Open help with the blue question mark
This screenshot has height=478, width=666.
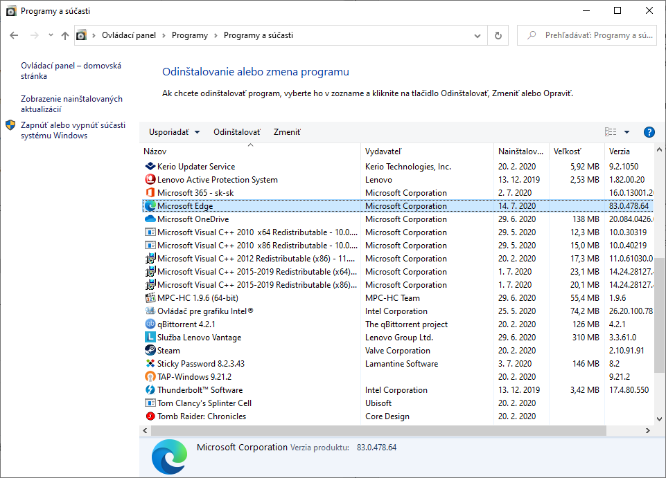tap(649, 132)
